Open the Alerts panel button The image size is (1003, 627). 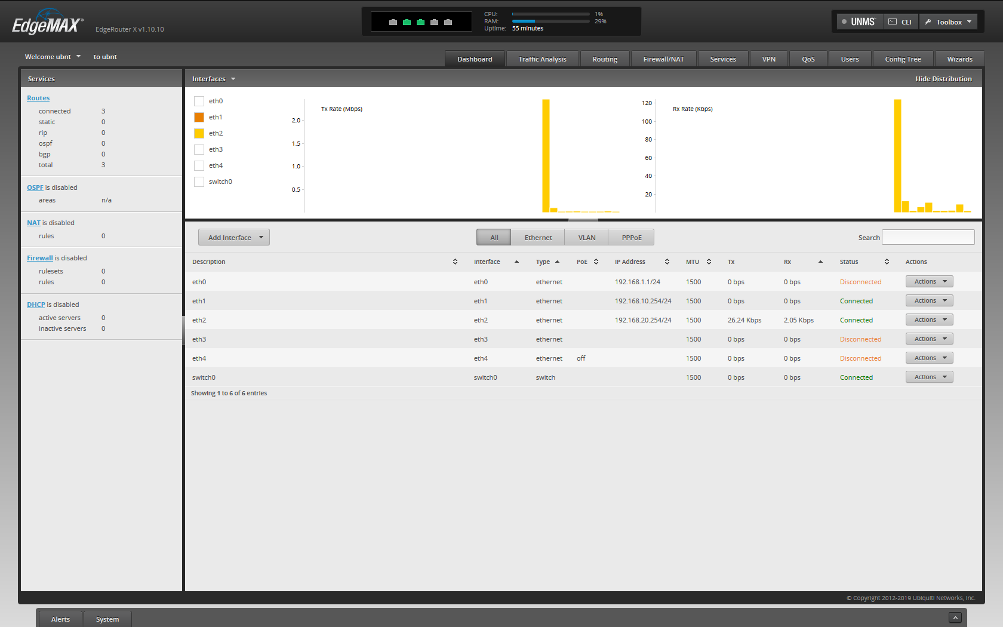click(60, 619)
